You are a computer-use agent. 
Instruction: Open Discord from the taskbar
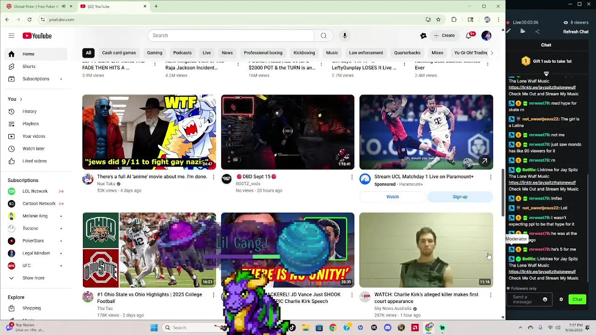(x=387, y=328)
